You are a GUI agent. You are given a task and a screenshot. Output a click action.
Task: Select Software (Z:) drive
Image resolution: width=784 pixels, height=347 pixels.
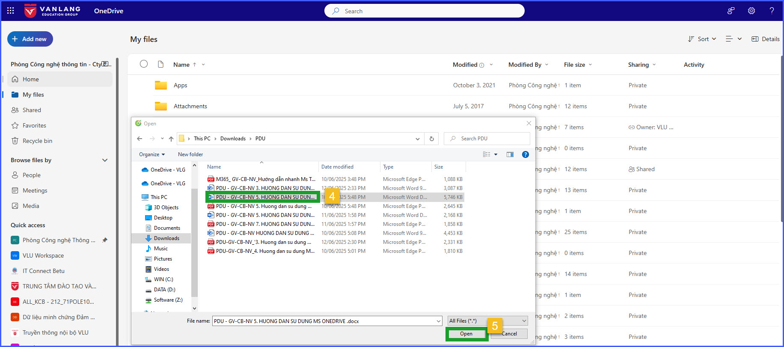pyautogui.click(x=168, y=300)
